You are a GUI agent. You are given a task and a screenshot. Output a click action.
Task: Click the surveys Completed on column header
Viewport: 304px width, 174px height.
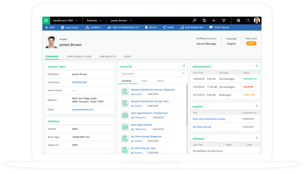249,113
